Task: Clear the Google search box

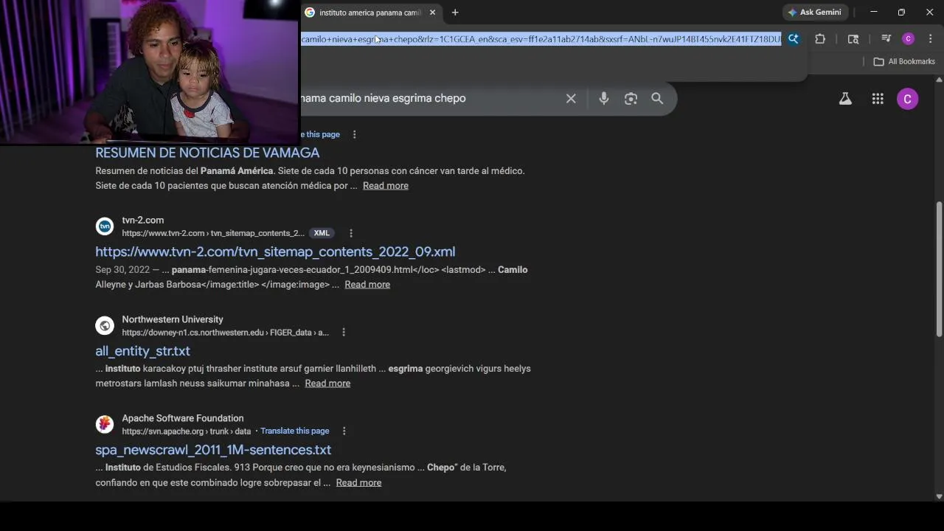Action: 571,98
